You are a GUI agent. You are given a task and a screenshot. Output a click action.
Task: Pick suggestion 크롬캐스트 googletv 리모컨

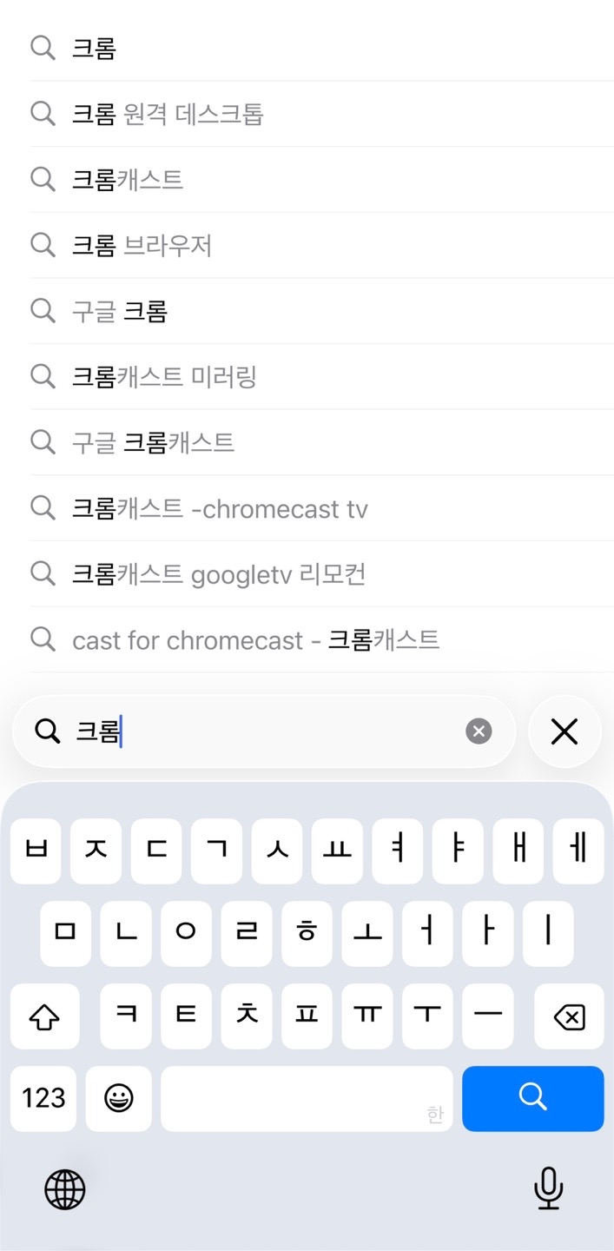[219, 574]
